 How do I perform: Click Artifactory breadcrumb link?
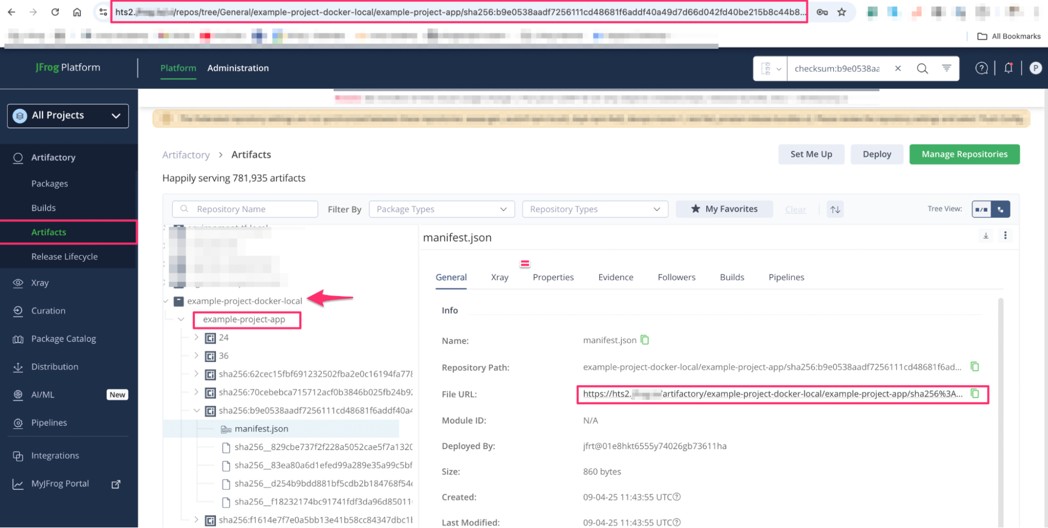(x=186, y=155)
